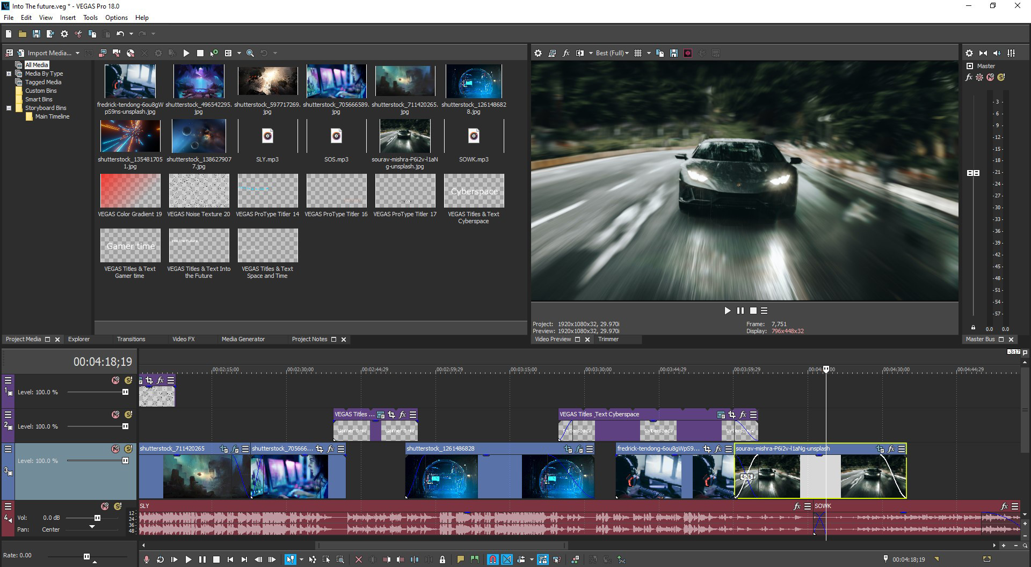This screenshot has width=1031, height=567.
Task: Enable Split Screen View in the preview
Action: point(580,53)
